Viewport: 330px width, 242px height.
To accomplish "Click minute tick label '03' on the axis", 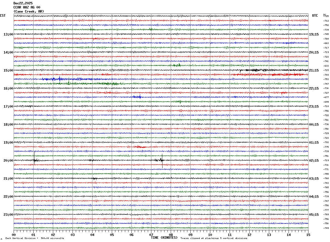I will coord(73,235).
